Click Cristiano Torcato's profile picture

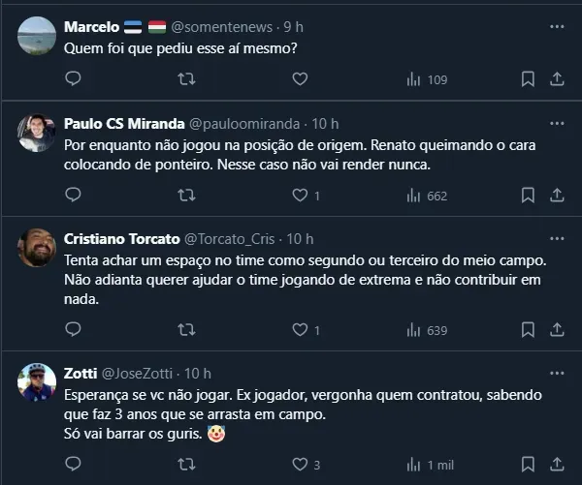point(37,248)
